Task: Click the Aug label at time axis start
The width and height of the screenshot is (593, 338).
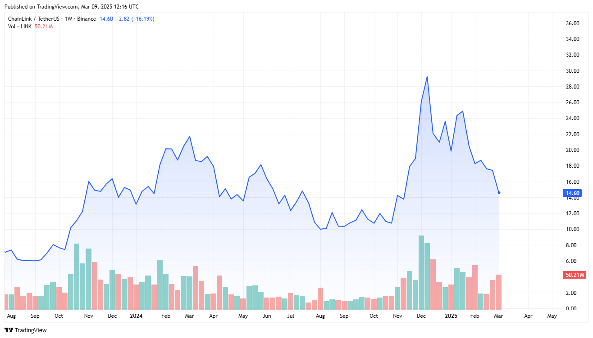Action: point(11,316)
